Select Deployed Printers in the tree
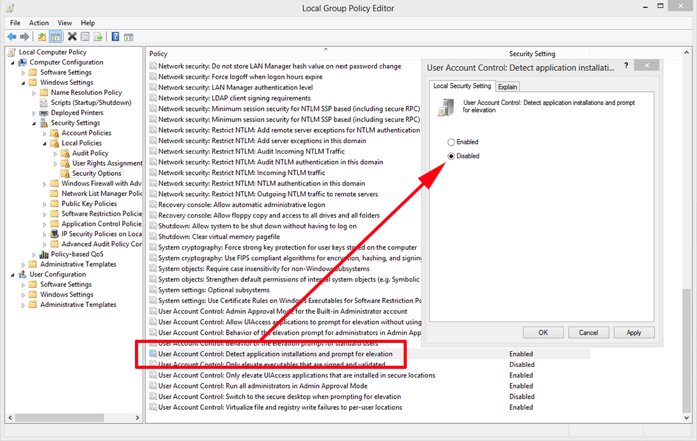The image size is (697, 441). (77, 113)
